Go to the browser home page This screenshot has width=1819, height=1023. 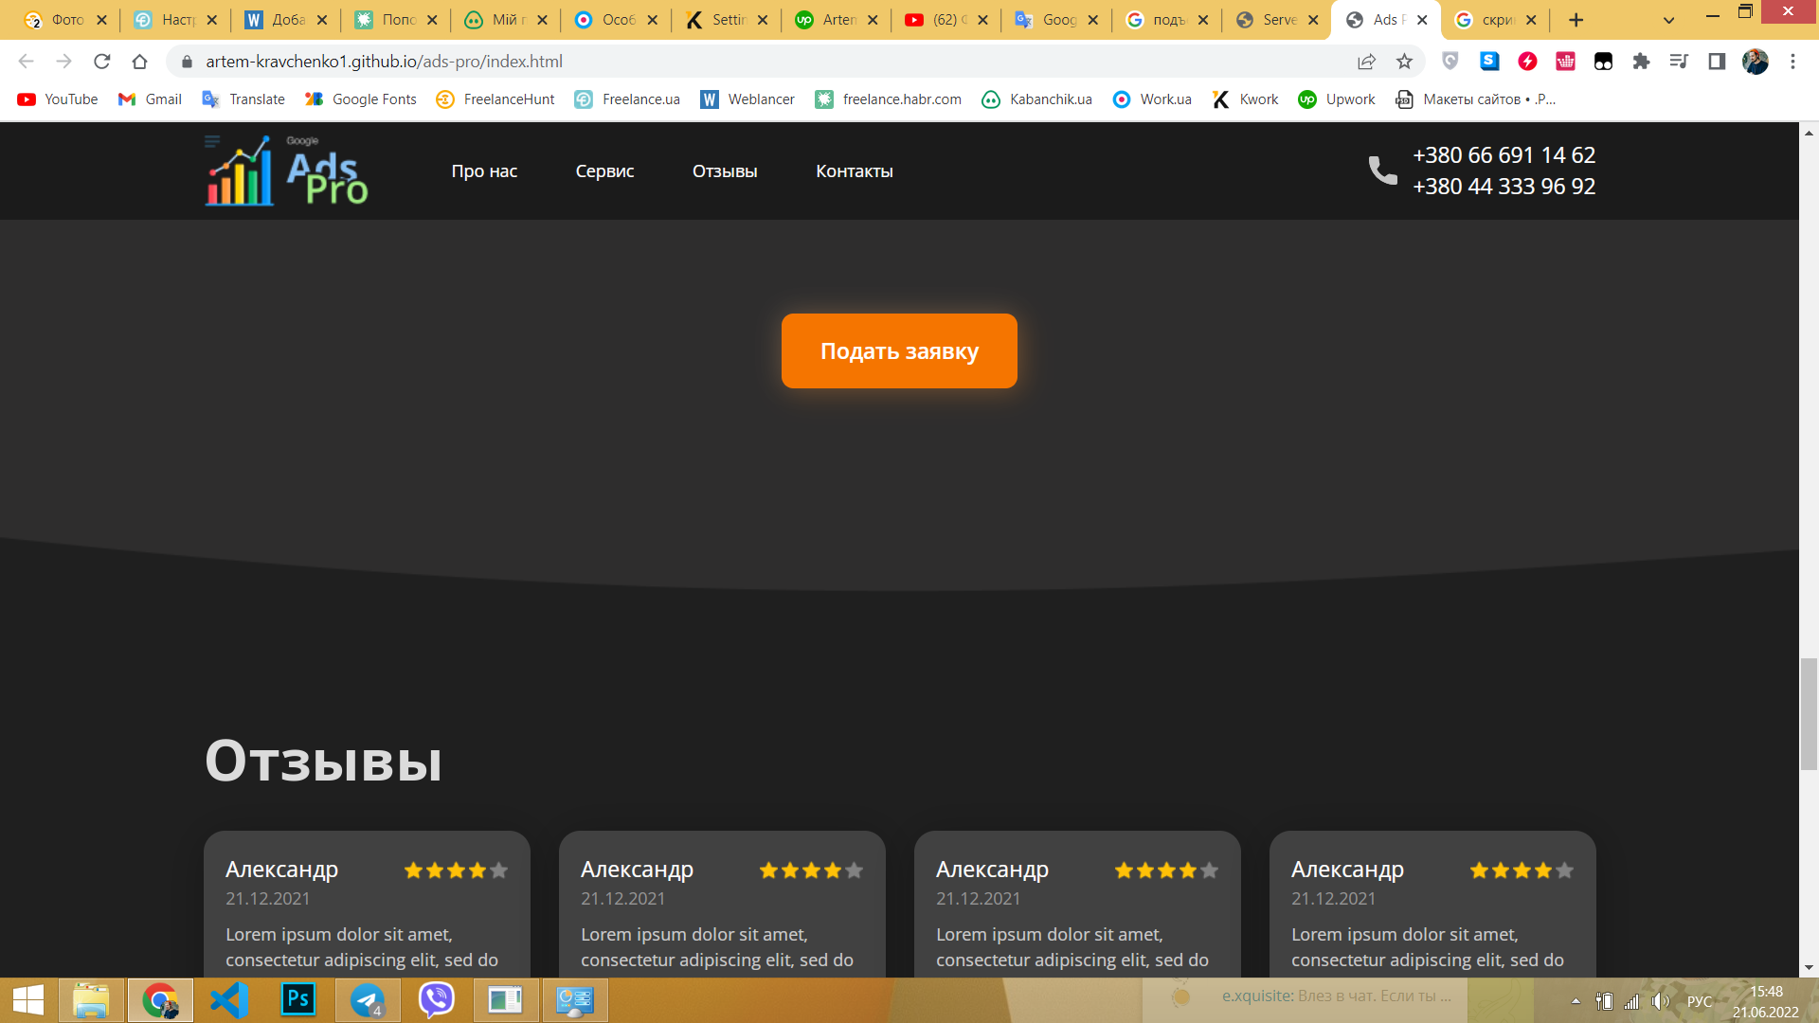click(140, 62)
